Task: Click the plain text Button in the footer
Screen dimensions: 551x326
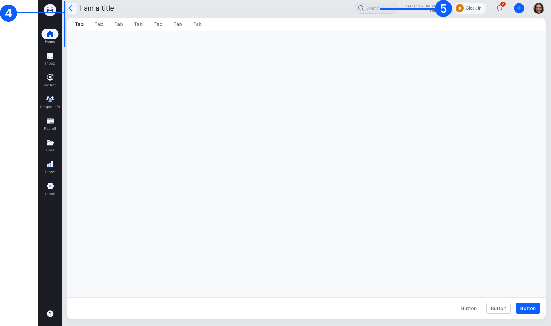Action: coord(469,308)
